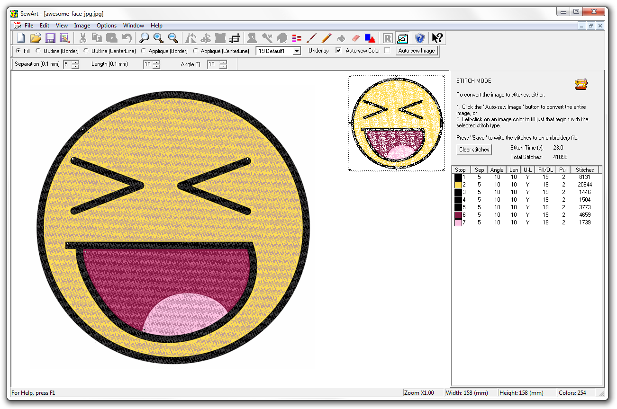Click the resize image icon
The height and width of the screenshot is (409, 617).
[220, 38]
